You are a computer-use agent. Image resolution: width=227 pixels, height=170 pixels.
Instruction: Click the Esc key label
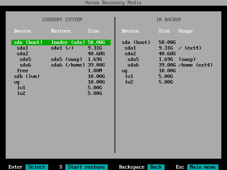pos(180,167)
